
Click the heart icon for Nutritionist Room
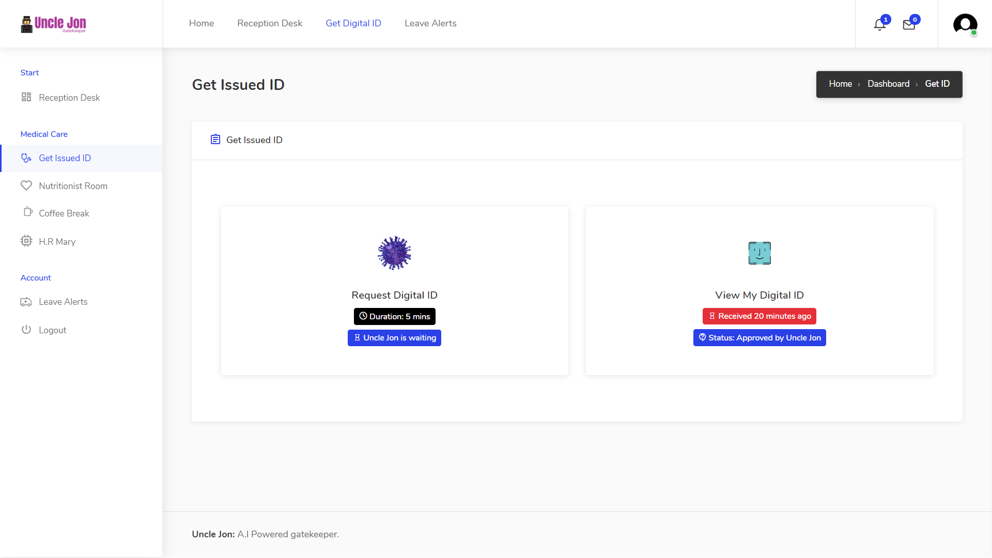click(x=26, y=185)
